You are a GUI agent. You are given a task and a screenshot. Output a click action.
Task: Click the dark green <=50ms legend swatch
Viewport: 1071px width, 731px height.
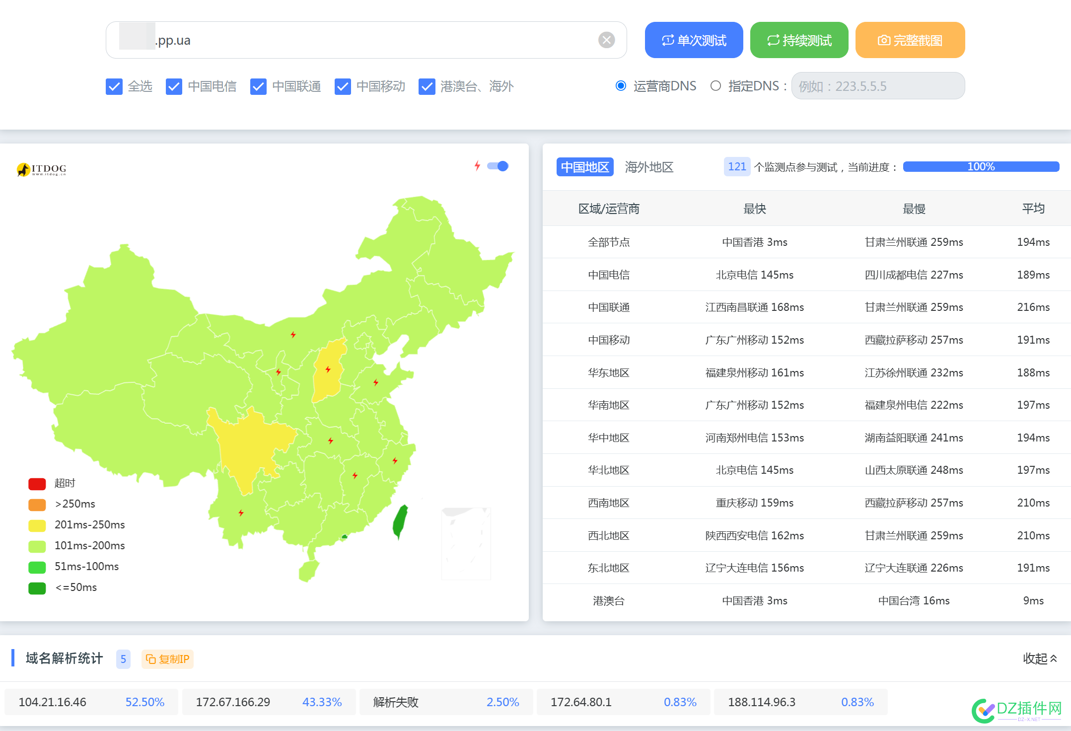point(37,588)
